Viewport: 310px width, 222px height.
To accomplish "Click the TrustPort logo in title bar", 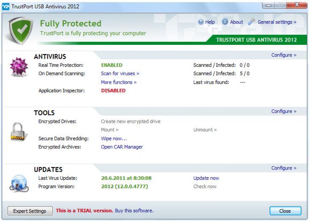I will click(x=5, y=6).
